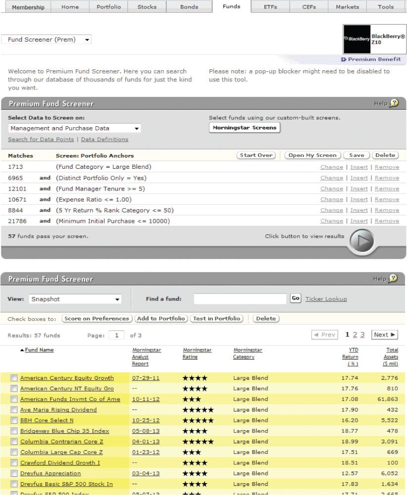Open the Management and Purchase Data dropdown
The image size is (407, 495).
point(74,128)
